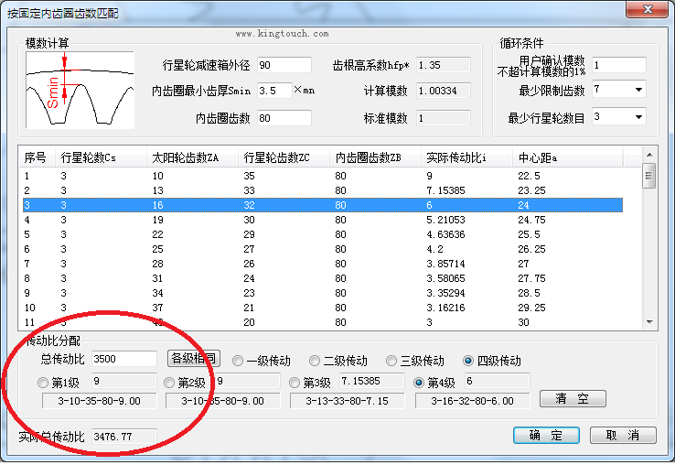Choose the 第2级 stage radio button
This screenshot has height=465, width=675.
169,383
